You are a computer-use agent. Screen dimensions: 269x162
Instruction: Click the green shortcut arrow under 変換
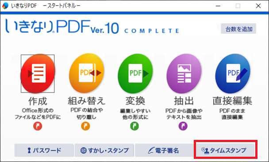pos(134,126)
